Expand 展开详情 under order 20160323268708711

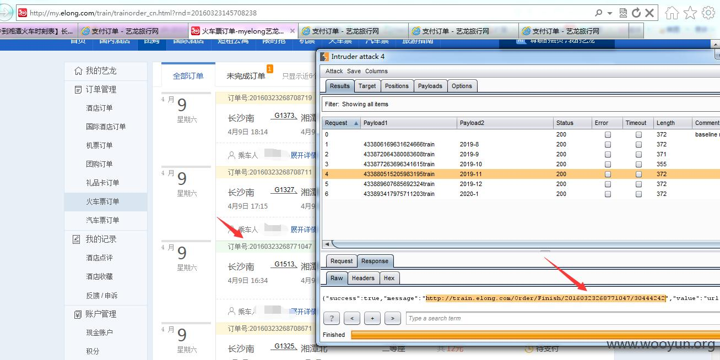pyautogui.click(x=304, y=229)
